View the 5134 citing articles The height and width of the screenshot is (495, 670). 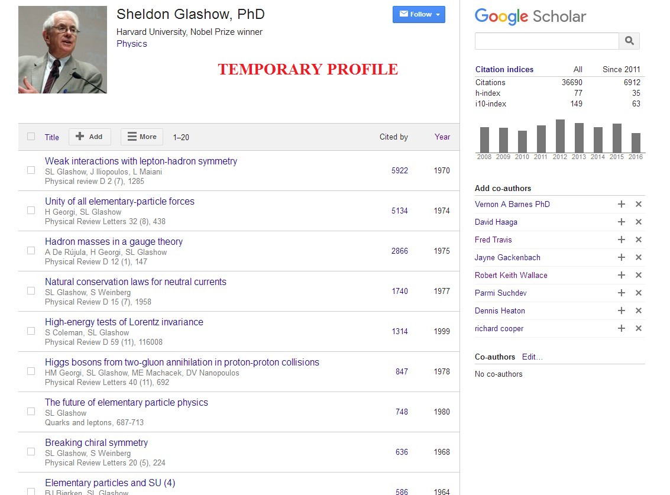click(400, 211)
